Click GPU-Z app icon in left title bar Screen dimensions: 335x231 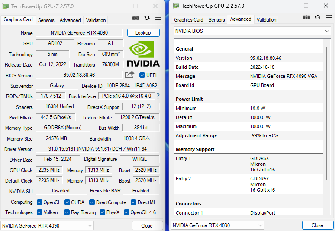tap(5, 6)
